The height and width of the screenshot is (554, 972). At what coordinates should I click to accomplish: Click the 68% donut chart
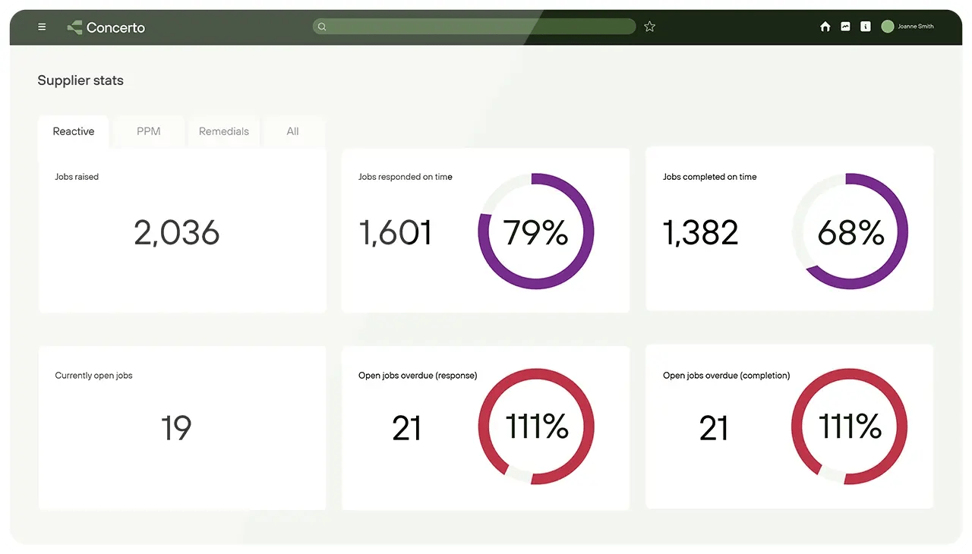click(850, 231)
